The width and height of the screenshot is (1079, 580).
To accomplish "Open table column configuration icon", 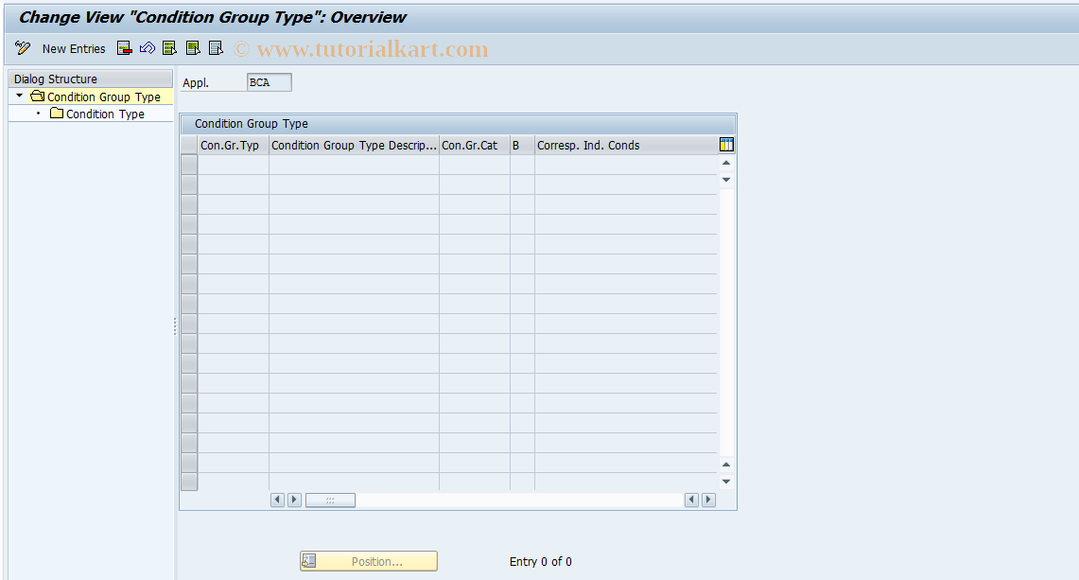I will (x=726, y=145).
